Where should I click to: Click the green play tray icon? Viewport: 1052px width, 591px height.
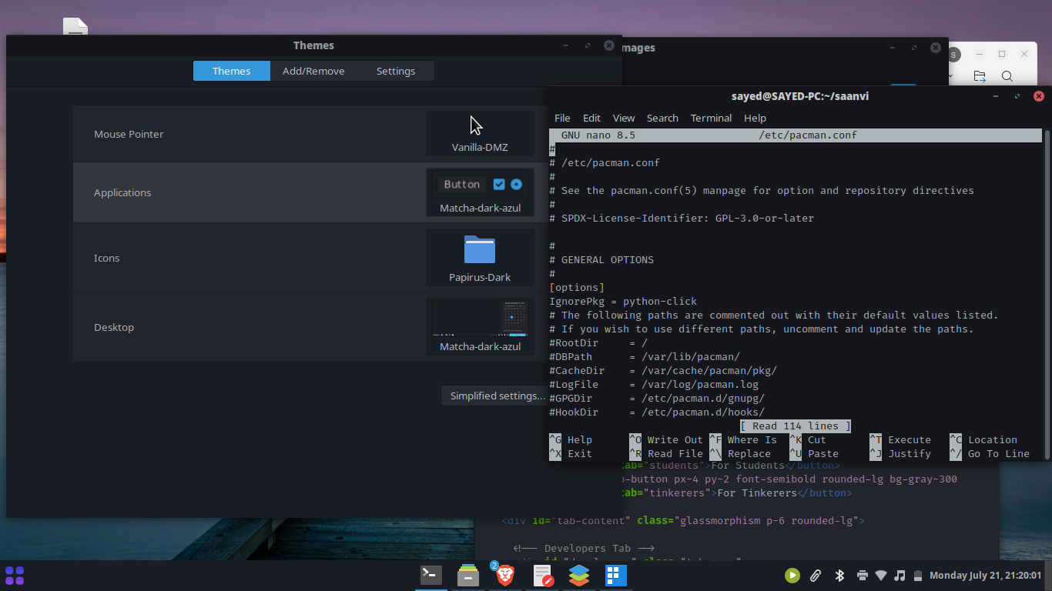(792, 575)
